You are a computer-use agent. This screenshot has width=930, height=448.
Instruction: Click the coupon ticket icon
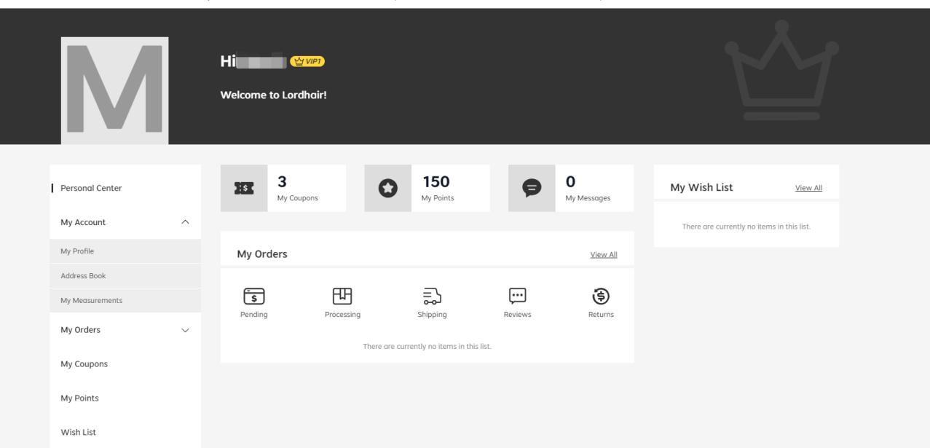243,188
